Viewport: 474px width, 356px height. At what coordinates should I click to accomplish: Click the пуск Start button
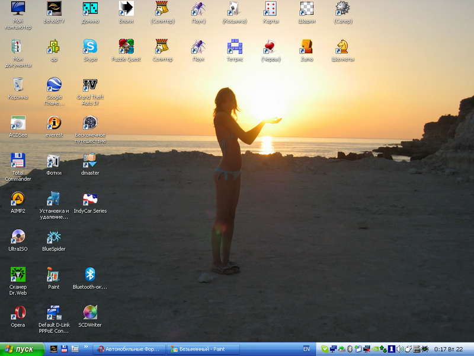[x=22, y=349]
